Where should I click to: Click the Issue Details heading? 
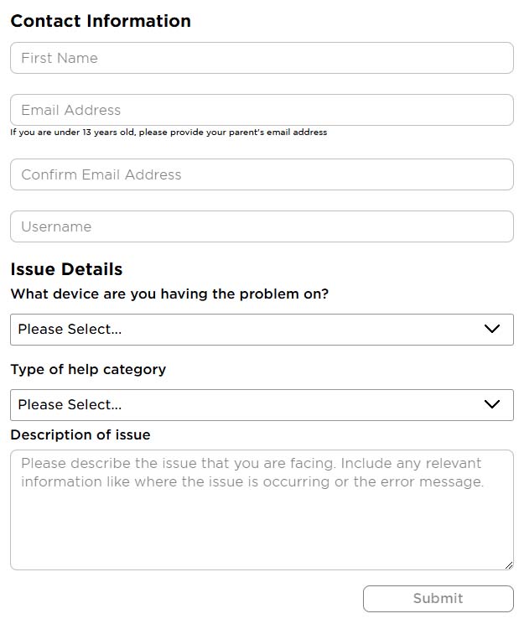(66, 269)
